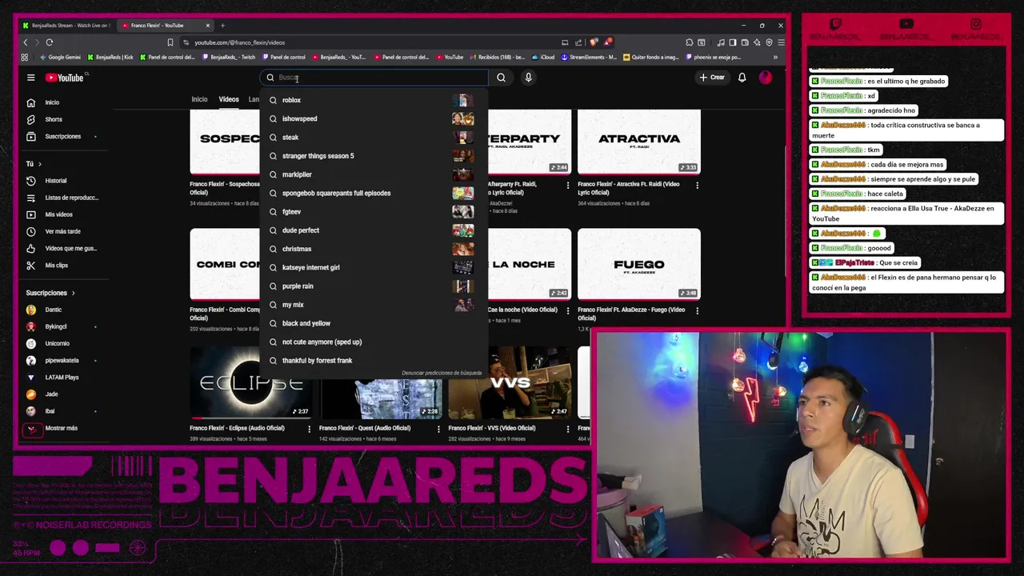Select 'katseye internet girl' suggestion
This screenshot has width=1024, height=576.
click(374, 267)
